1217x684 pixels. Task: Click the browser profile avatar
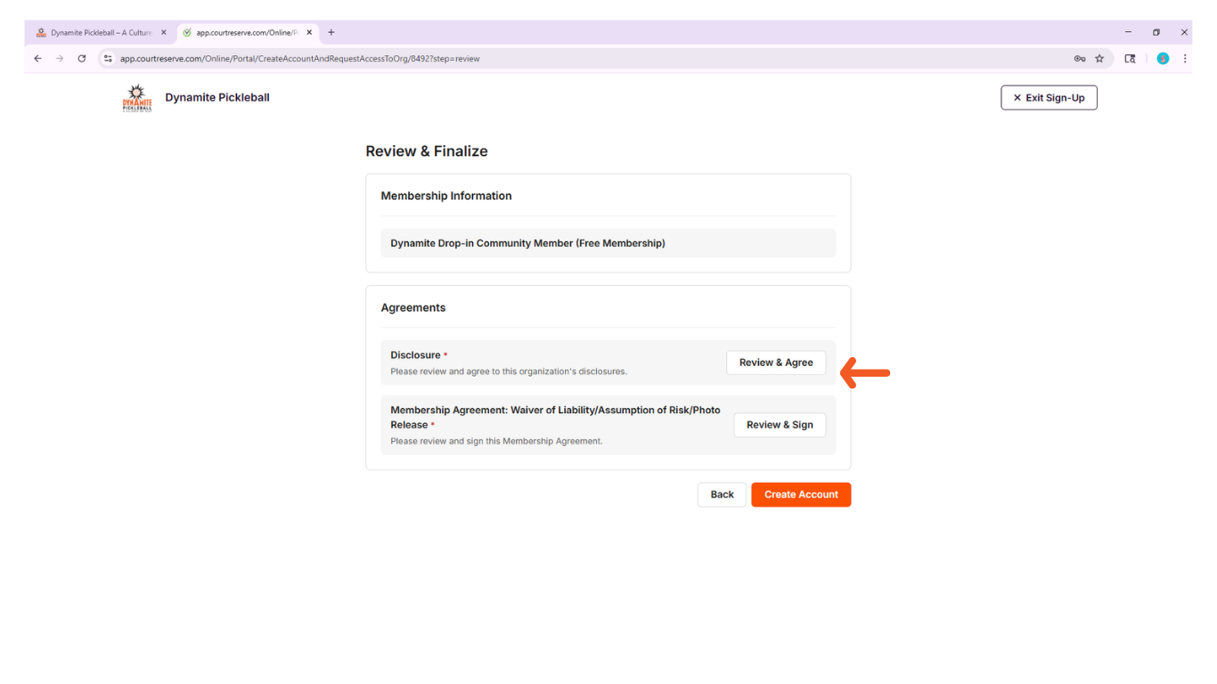[x=1163, y=59]
